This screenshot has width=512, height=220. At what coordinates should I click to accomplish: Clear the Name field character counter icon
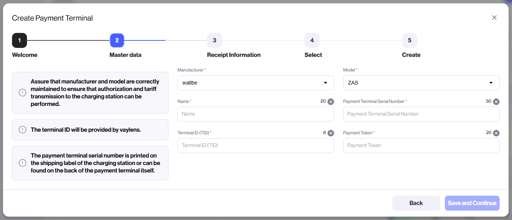[330, 101]
